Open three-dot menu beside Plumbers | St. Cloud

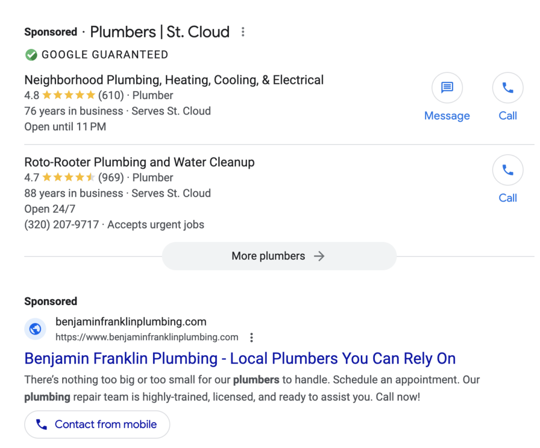243,32
